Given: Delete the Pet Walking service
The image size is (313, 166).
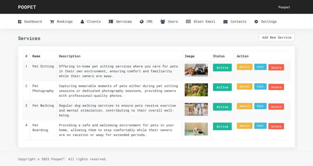Looking at the screenshot, I should pyautogui.click(x=276, y=107).
